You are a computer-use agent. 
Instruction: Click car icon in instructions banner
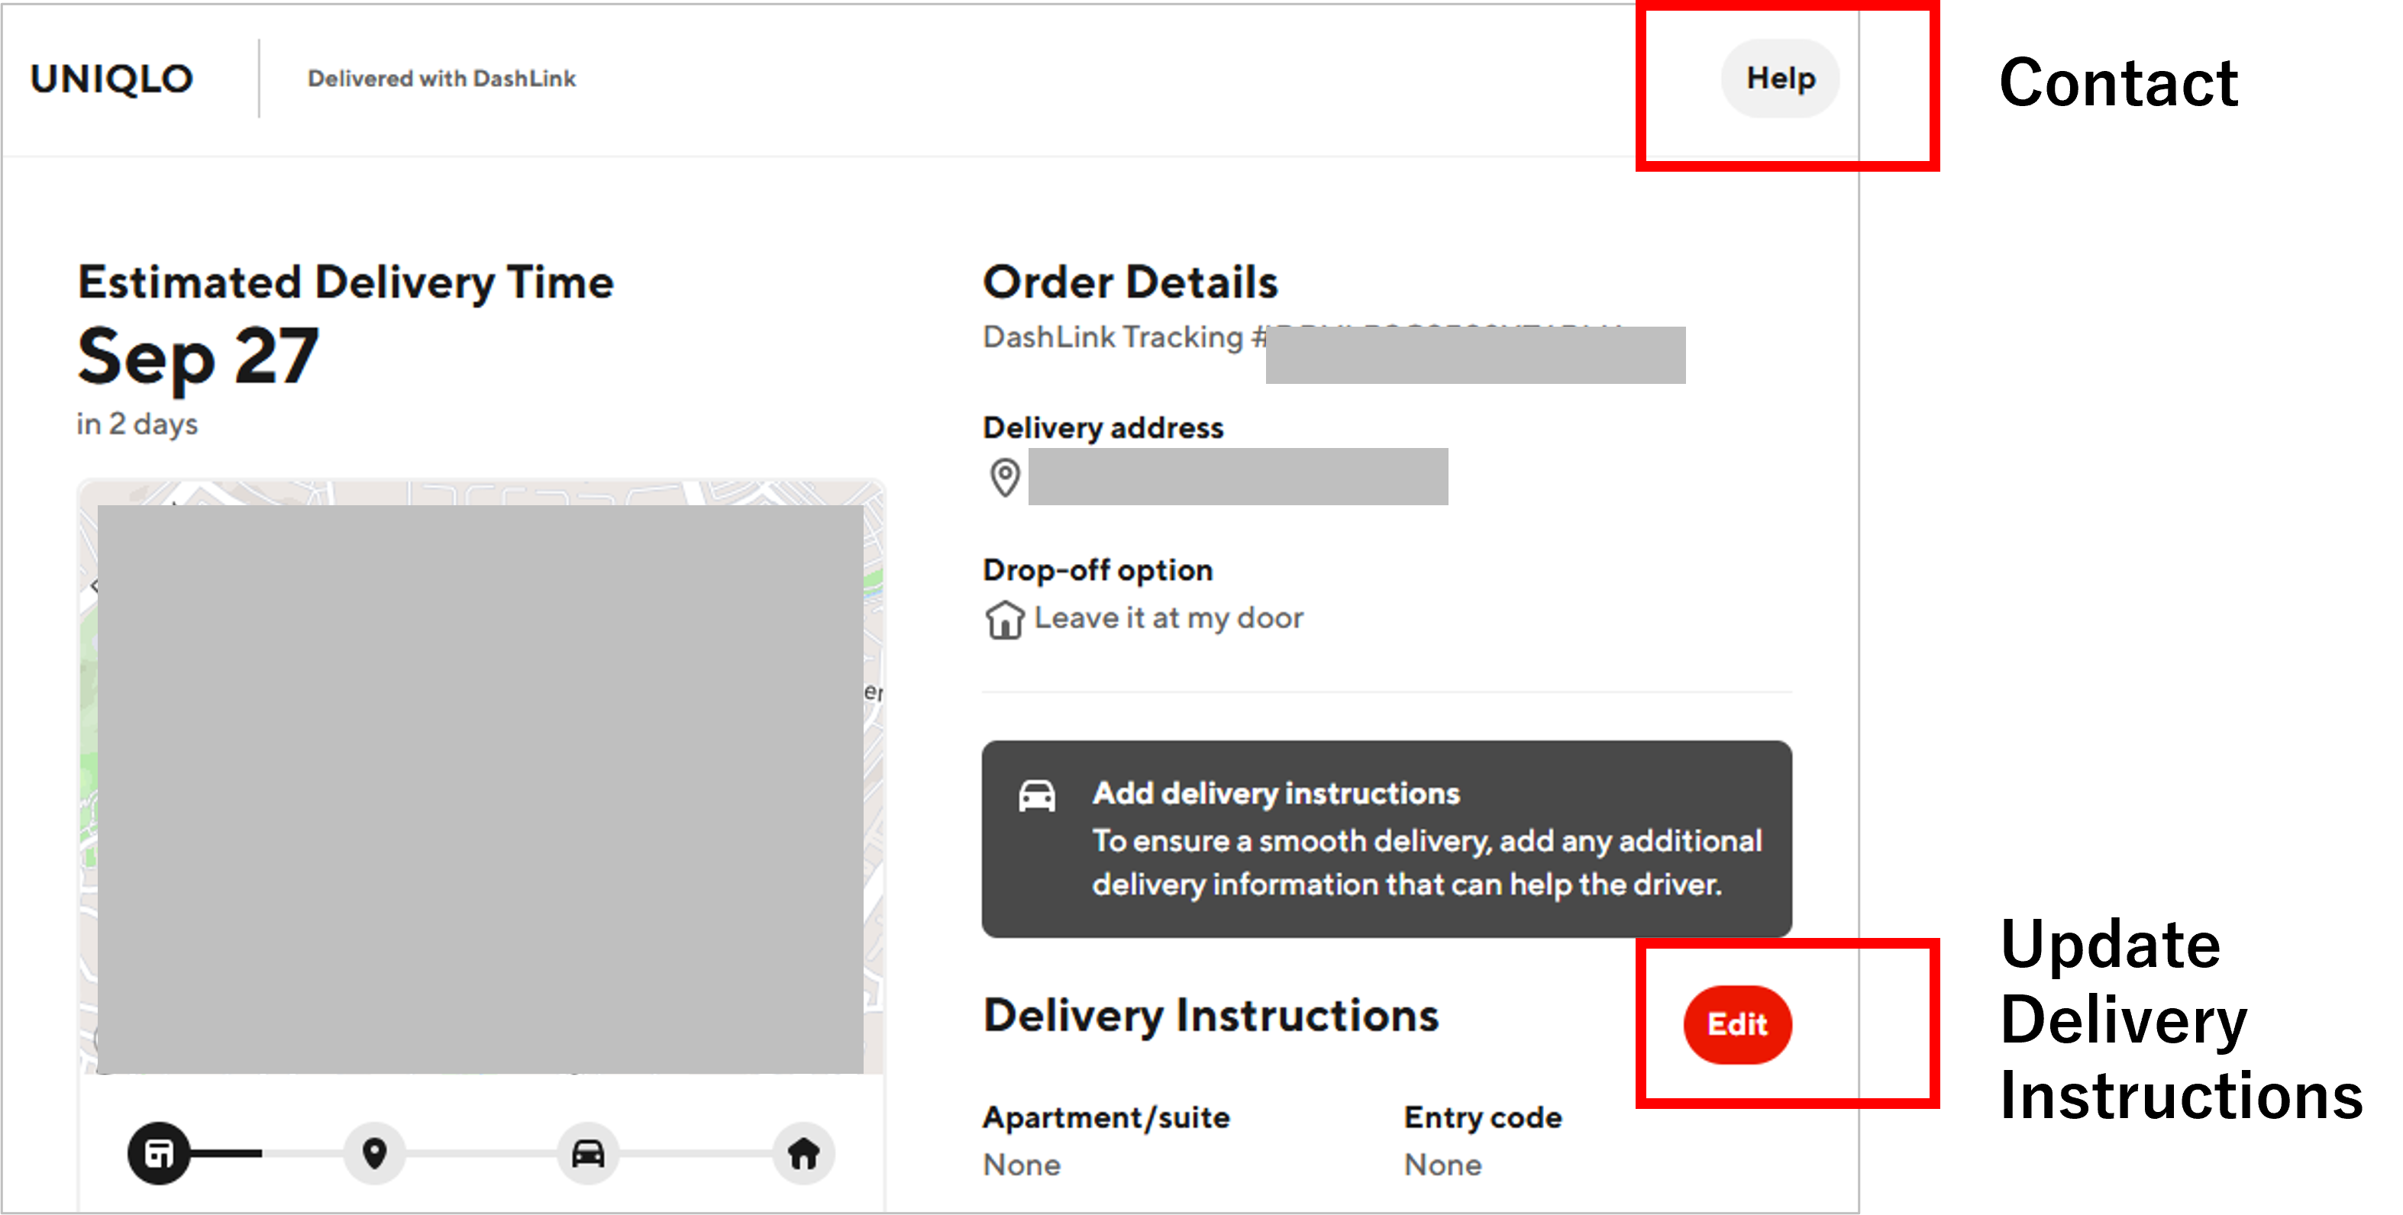(x=1036, y=796)
